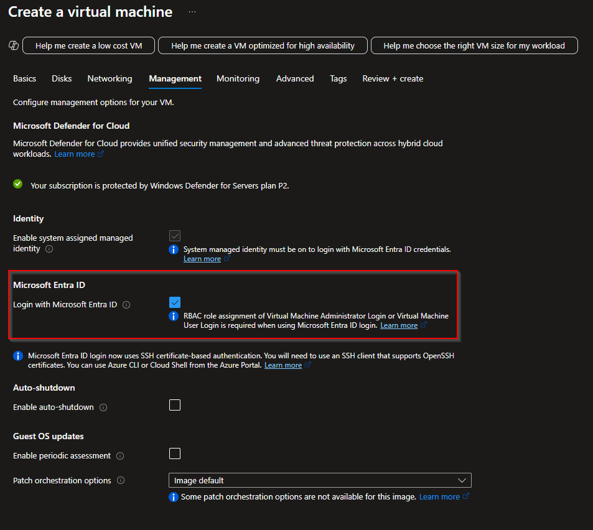Check Enable periodic assessment box

(175, 453)
